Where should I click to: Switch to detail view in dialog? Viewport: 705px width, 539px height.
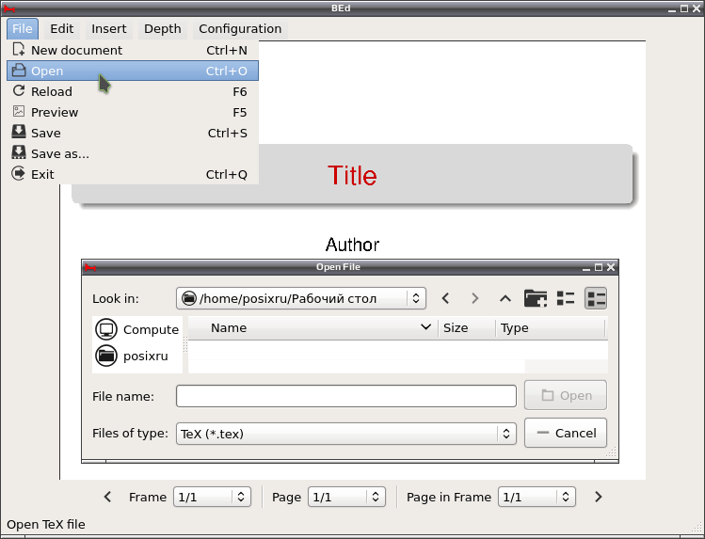tap(596, 298)
